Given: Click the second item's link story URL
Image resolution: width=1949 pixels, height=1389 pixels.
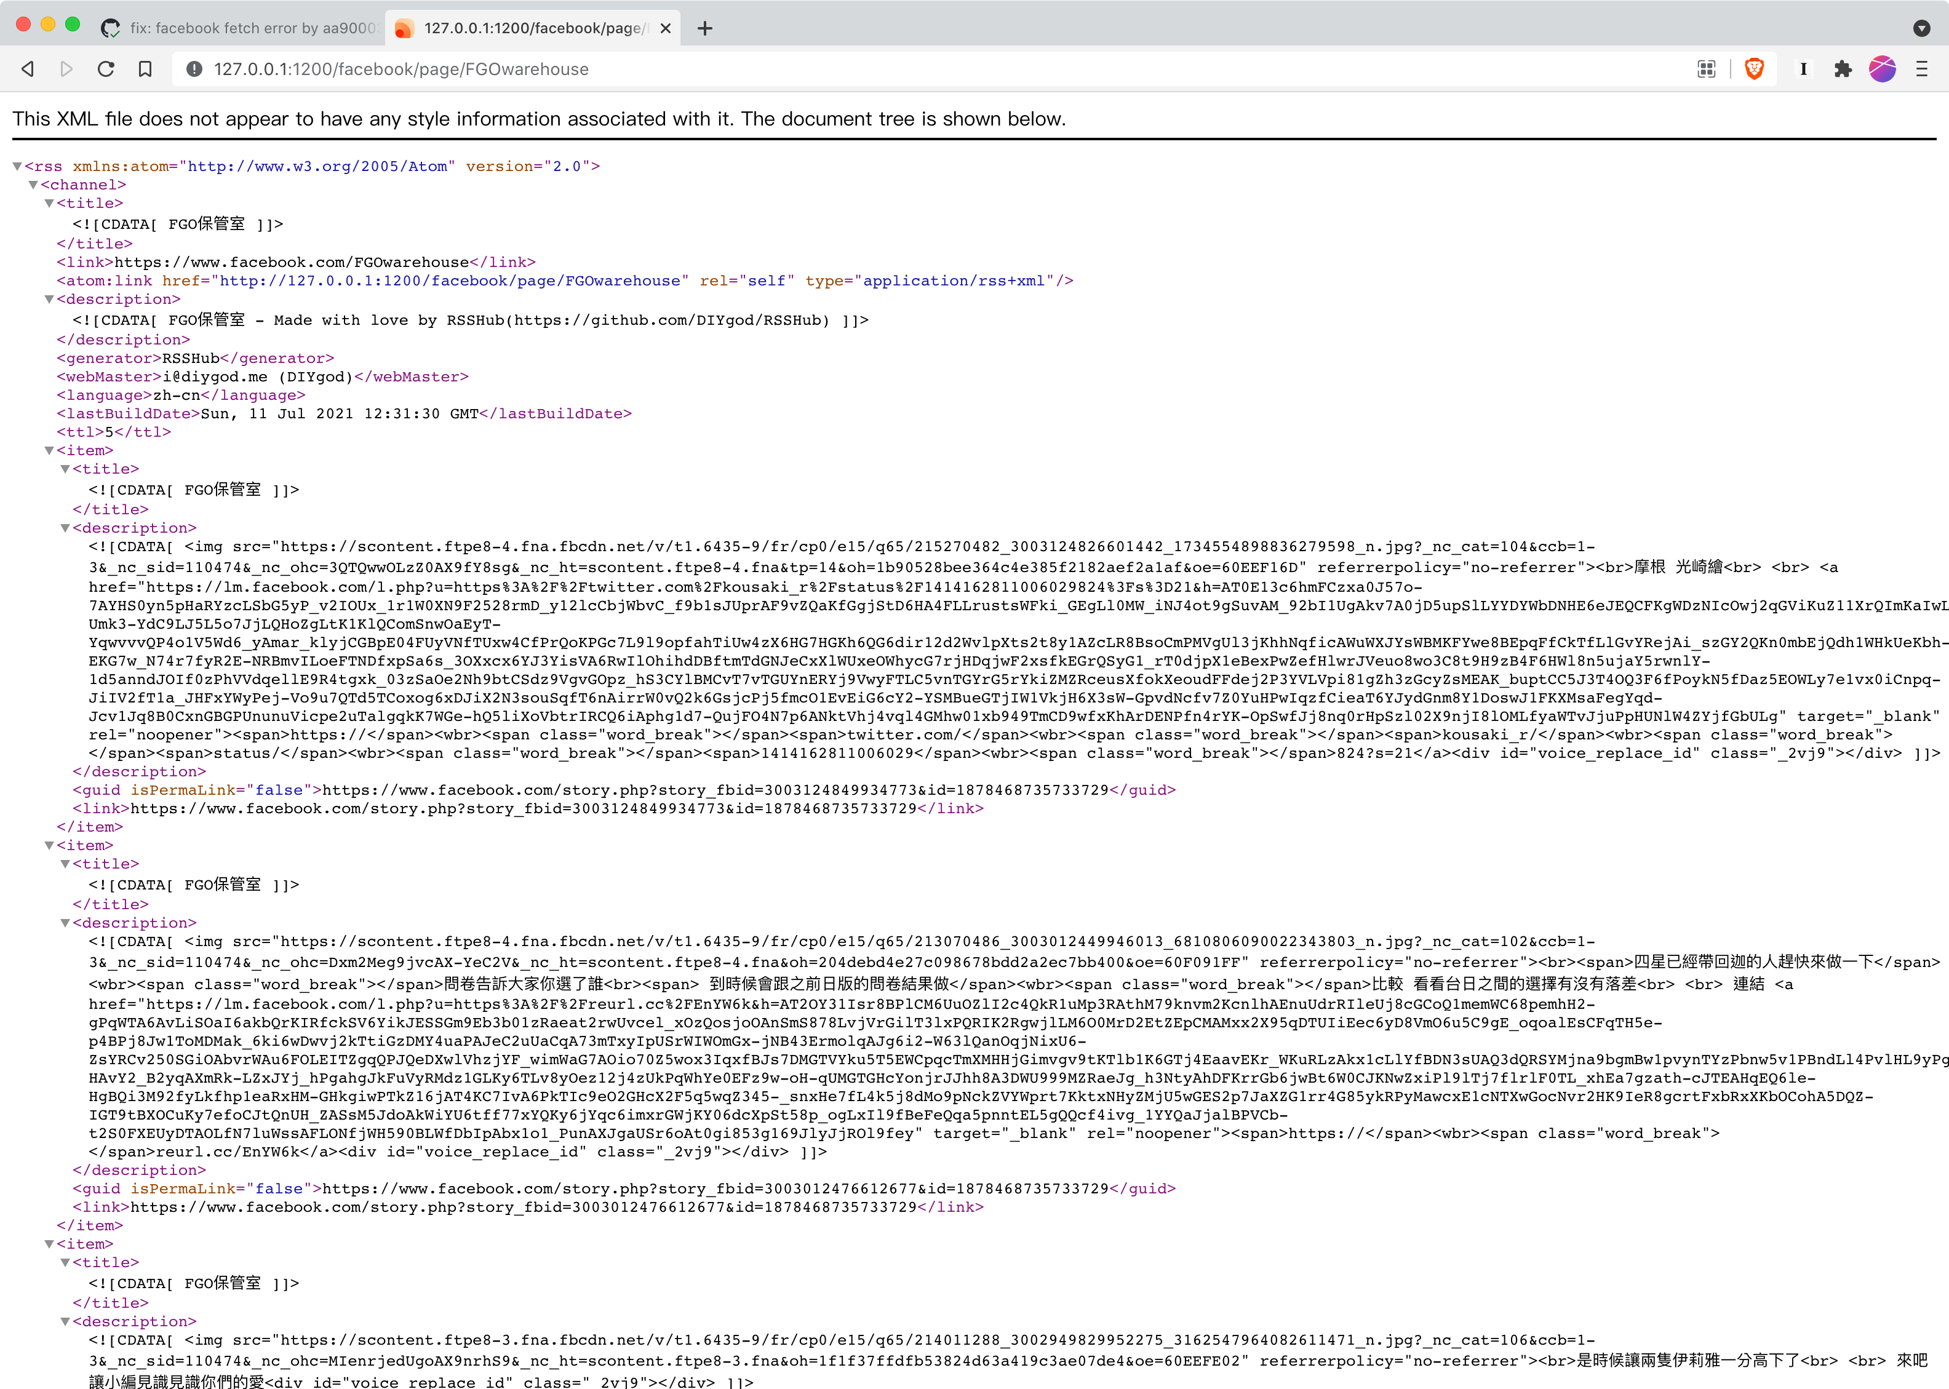Looking at the screenshot, I should coord(524,1208).
